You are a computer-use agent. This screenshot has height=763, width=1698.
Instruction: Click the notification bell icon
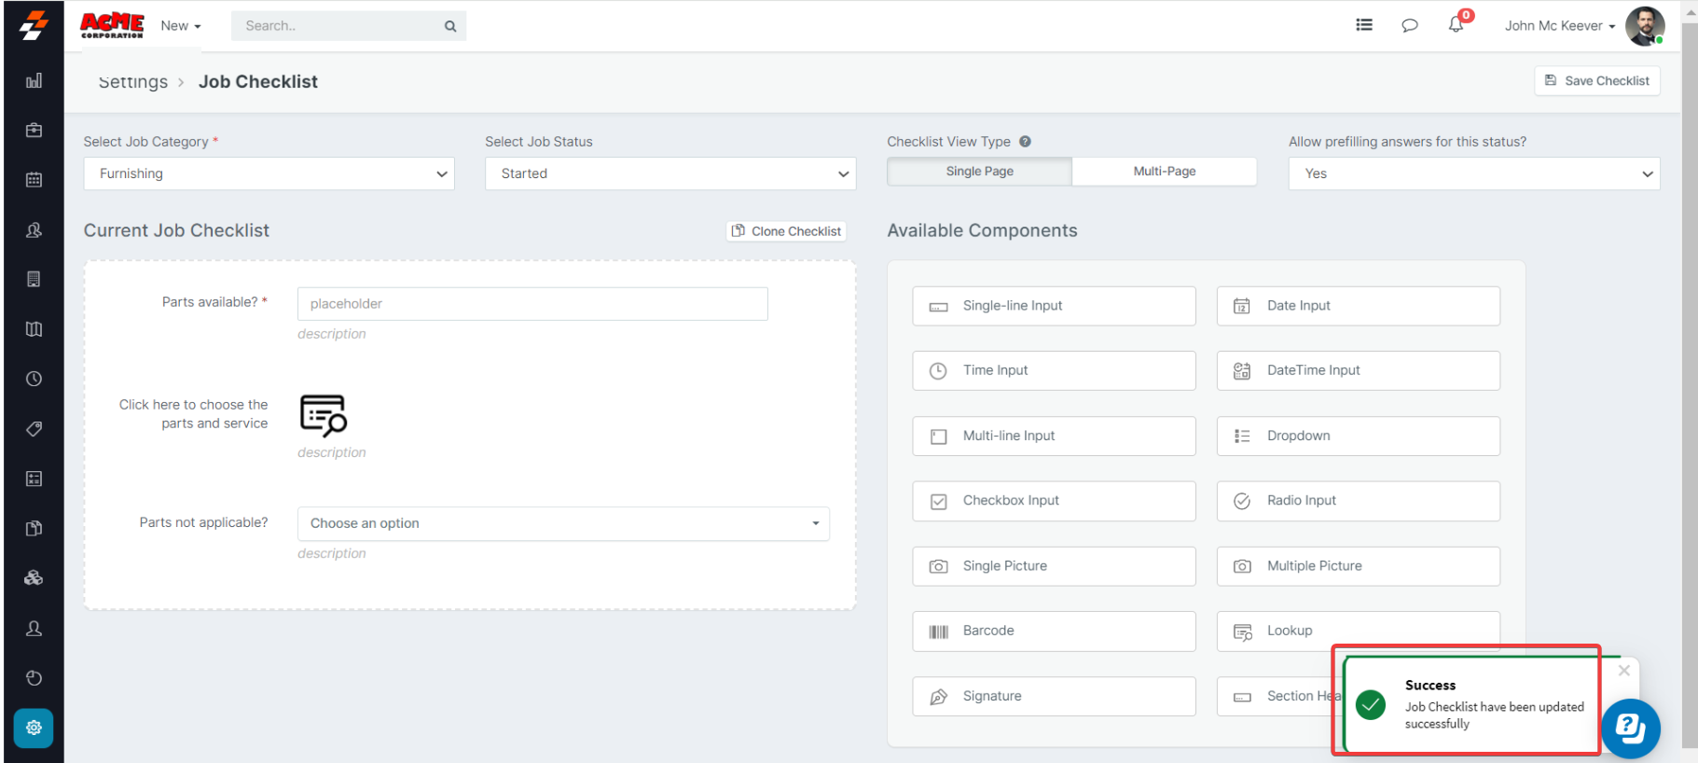pos(1456,25)
